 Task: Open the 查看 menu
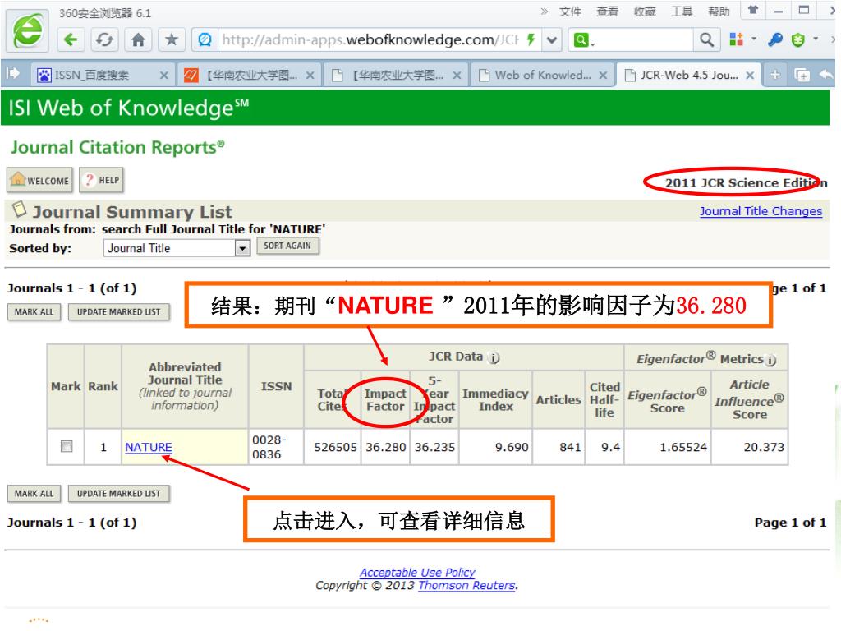(607, 12)
